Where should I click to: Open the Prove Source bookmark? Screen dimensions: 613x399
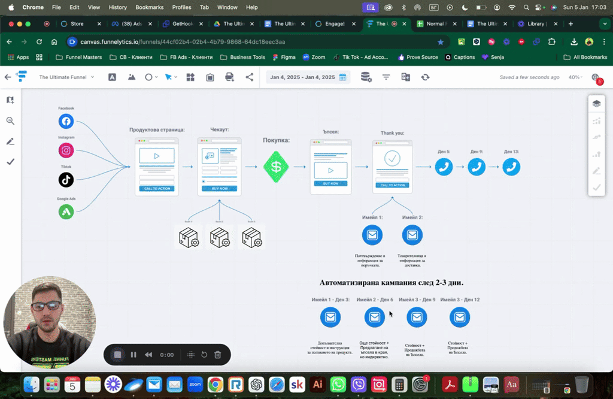coord(418,57)
